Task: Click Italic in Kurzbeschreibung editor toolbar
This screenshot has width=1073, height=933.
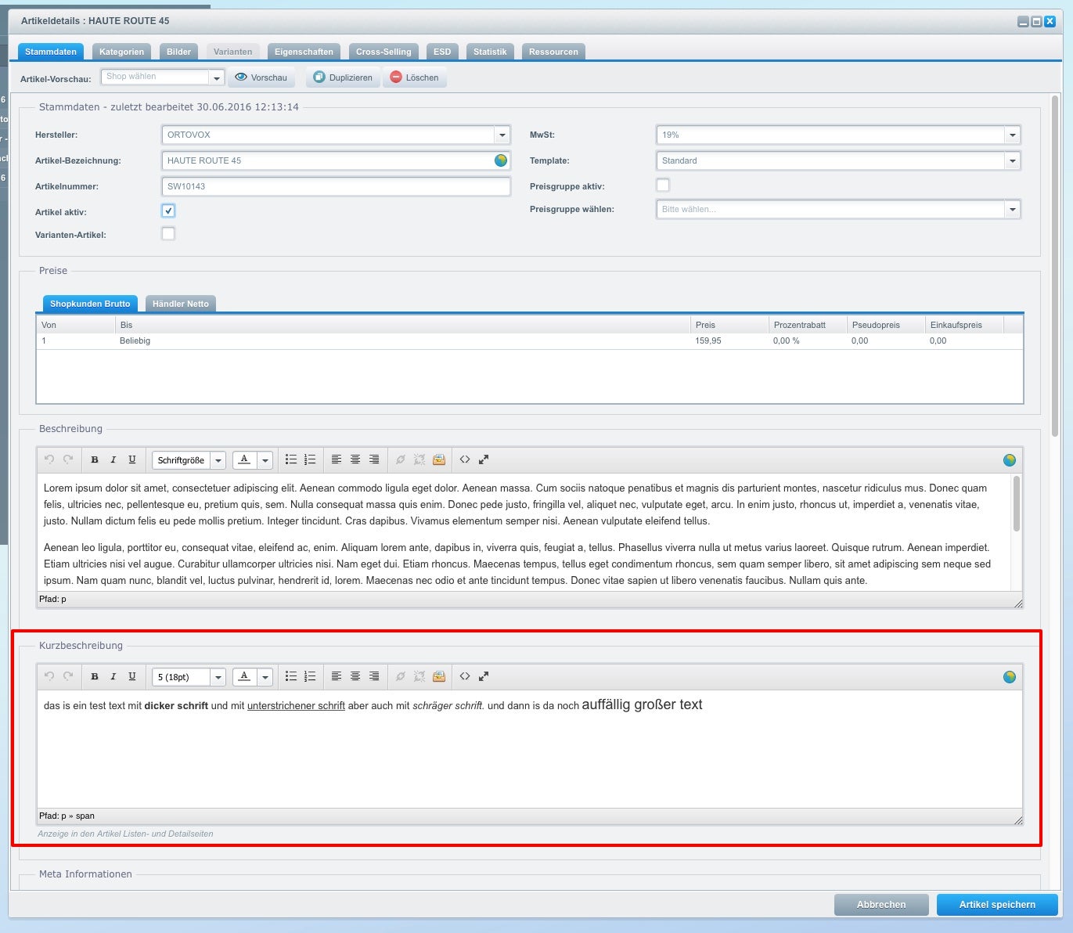Action: 113,676
